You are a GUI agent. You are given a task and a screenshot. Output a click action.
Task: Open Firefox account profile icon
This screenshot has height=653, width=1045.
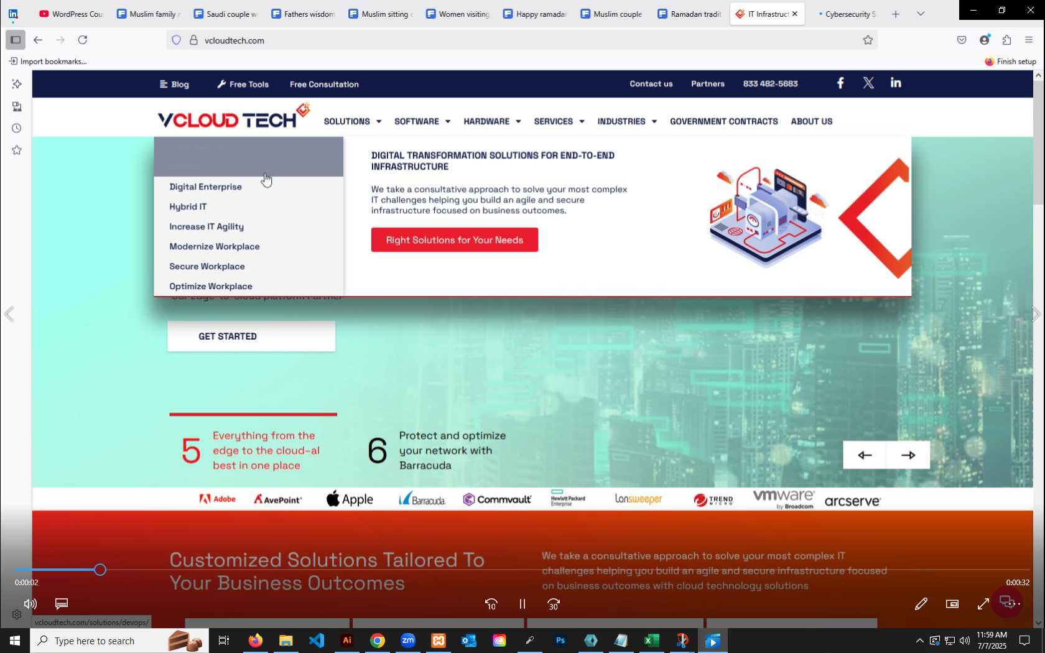point(985,40)
